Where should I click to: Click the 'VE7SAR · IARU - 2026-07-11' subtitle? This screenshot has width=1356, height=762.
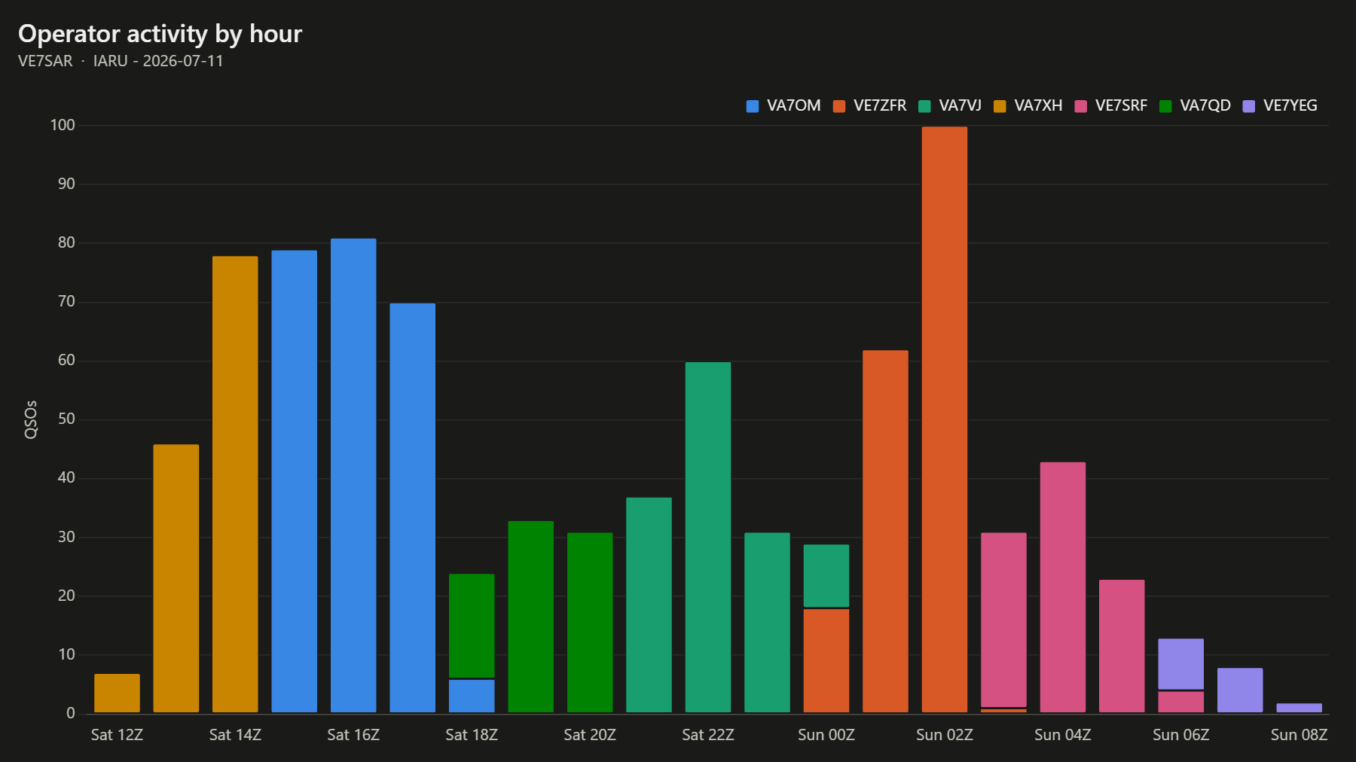121,61
